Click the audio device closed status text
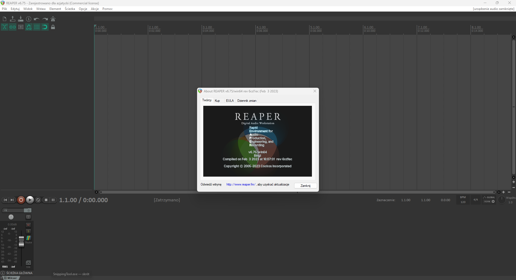The height and width of the screenshot is (280, 516). [x=494, y=9]
